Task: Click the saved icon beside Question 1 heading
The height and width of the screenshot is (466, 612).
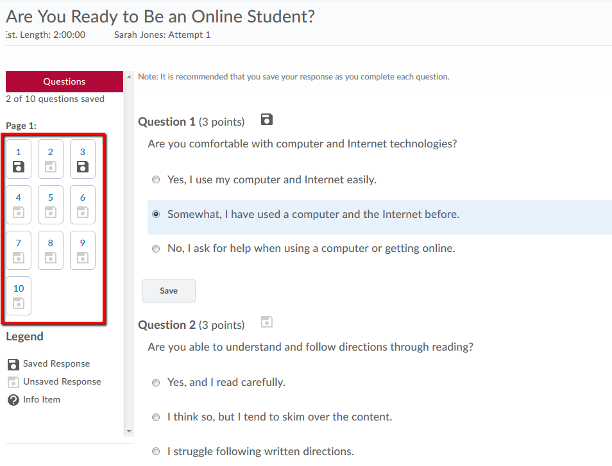Action: pos(267,119)
